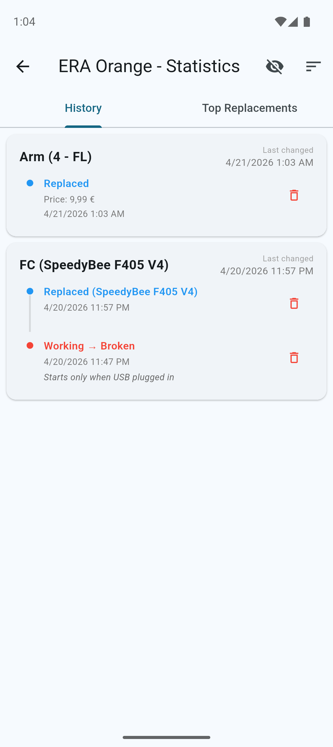Screen dimensions: 333x747
Task: Switch to the Top Replacements tab
Action: [250, 108]
